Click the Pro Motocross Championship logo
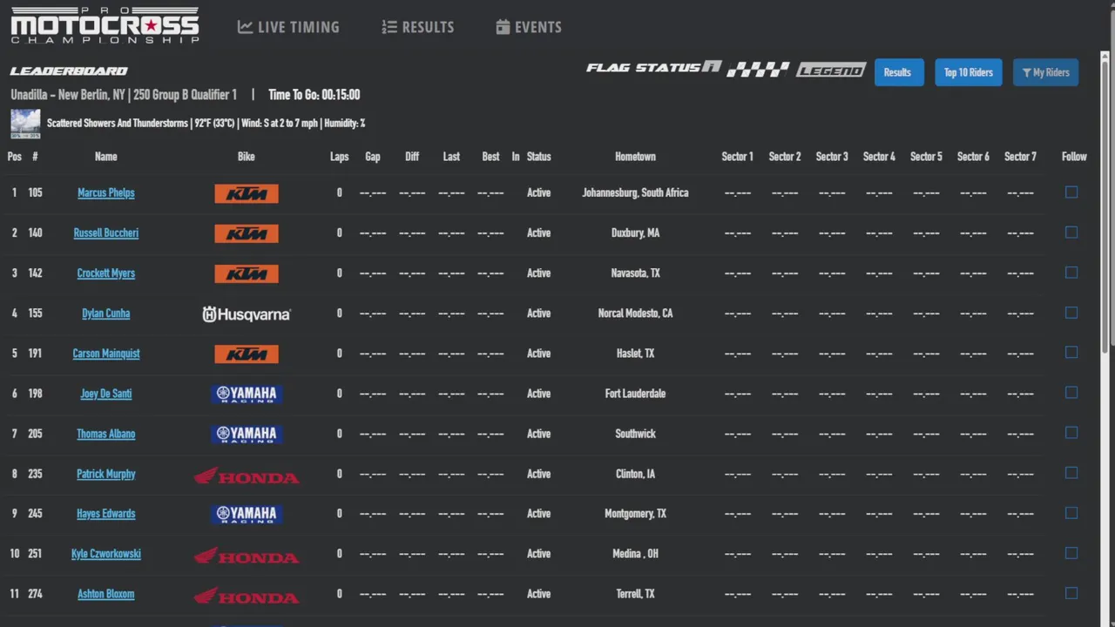Image resolution: width=1115 pixels, height=627 pixels. click(x=105, y=25)
